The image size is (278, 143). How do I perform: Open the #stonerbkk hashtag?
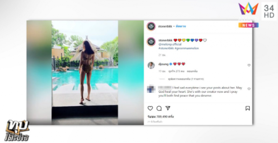166,48
